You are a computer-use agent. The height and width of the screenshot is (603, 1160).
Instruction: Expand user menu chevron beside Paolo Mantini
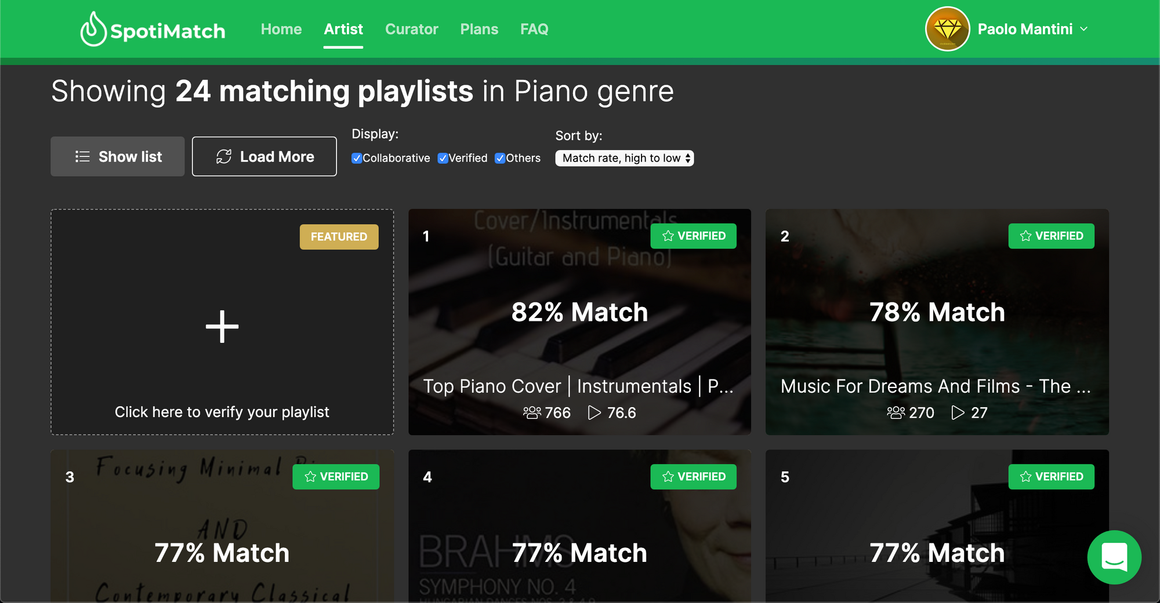[1083, 29]
